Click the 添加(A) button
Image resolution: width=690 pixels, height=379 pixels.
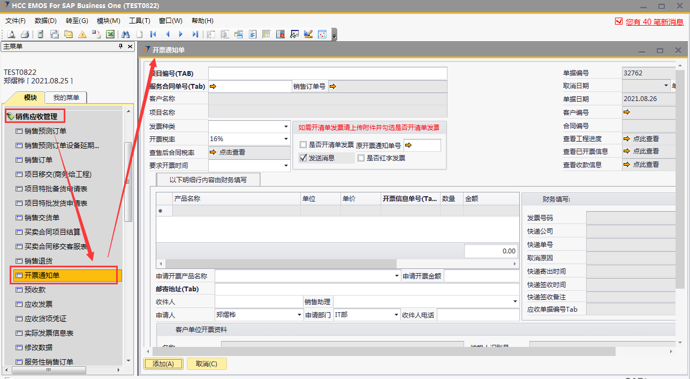tap(163, 364)
